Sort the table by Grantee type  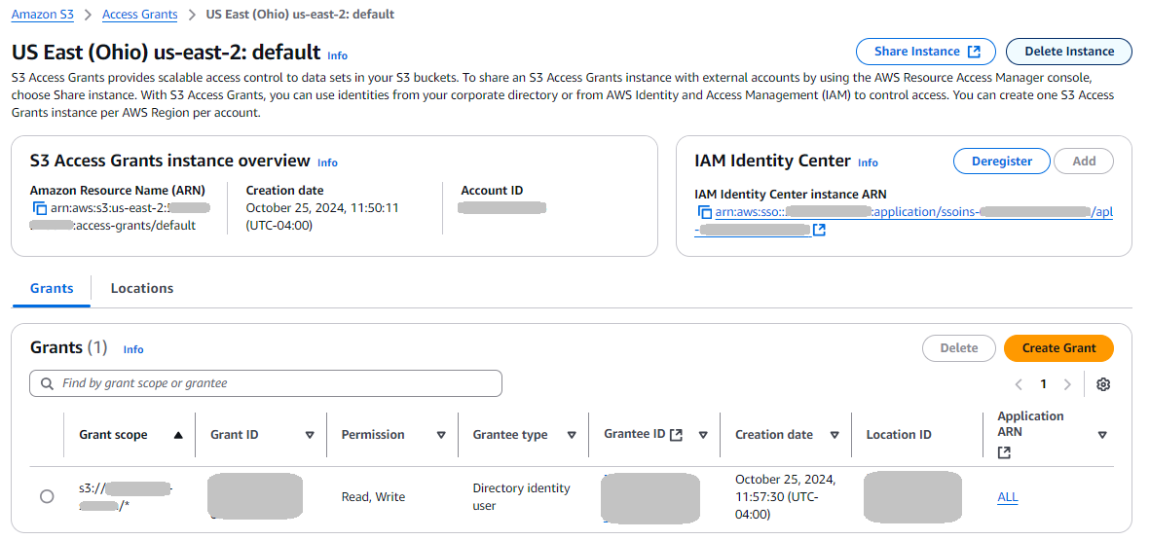pyautogui.click(x=572, y=435)
